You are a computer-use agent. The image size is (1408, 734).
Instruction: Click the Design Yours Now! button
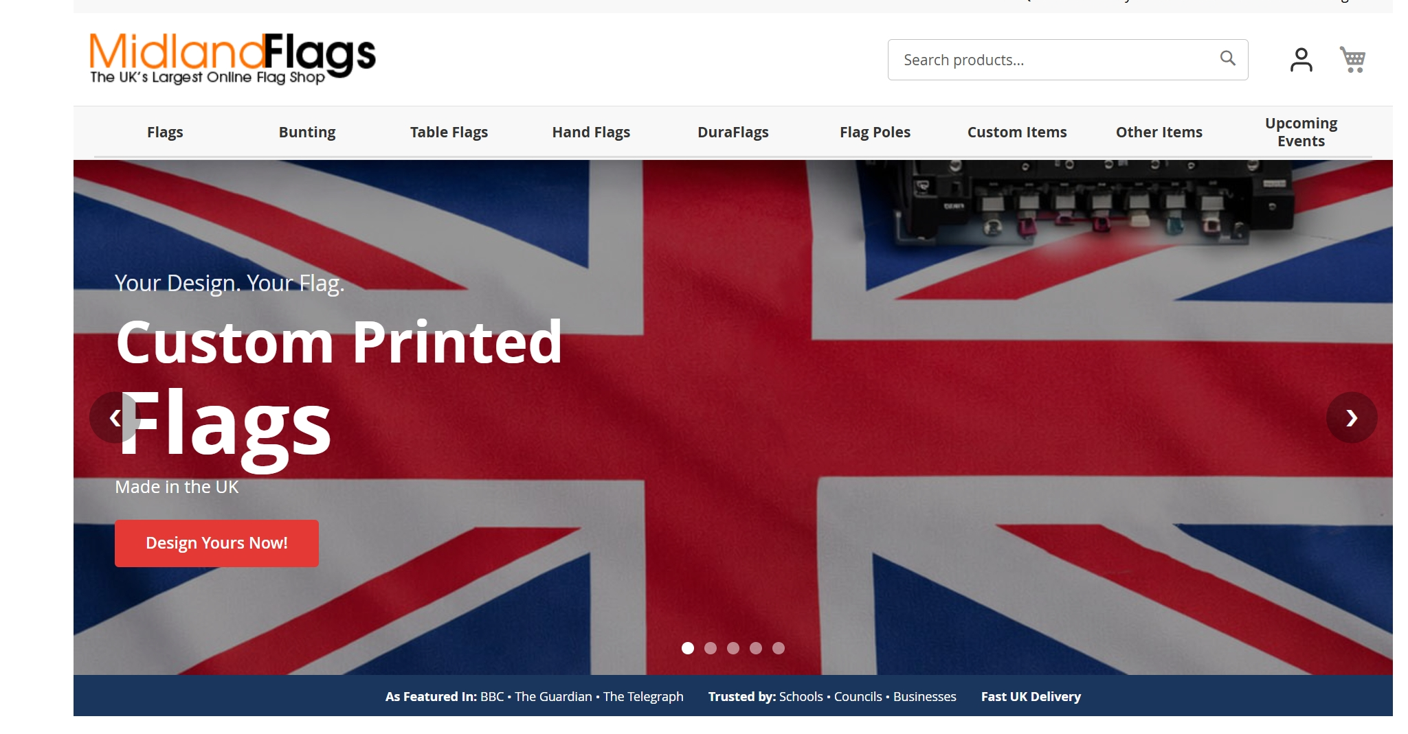point(216,543)
